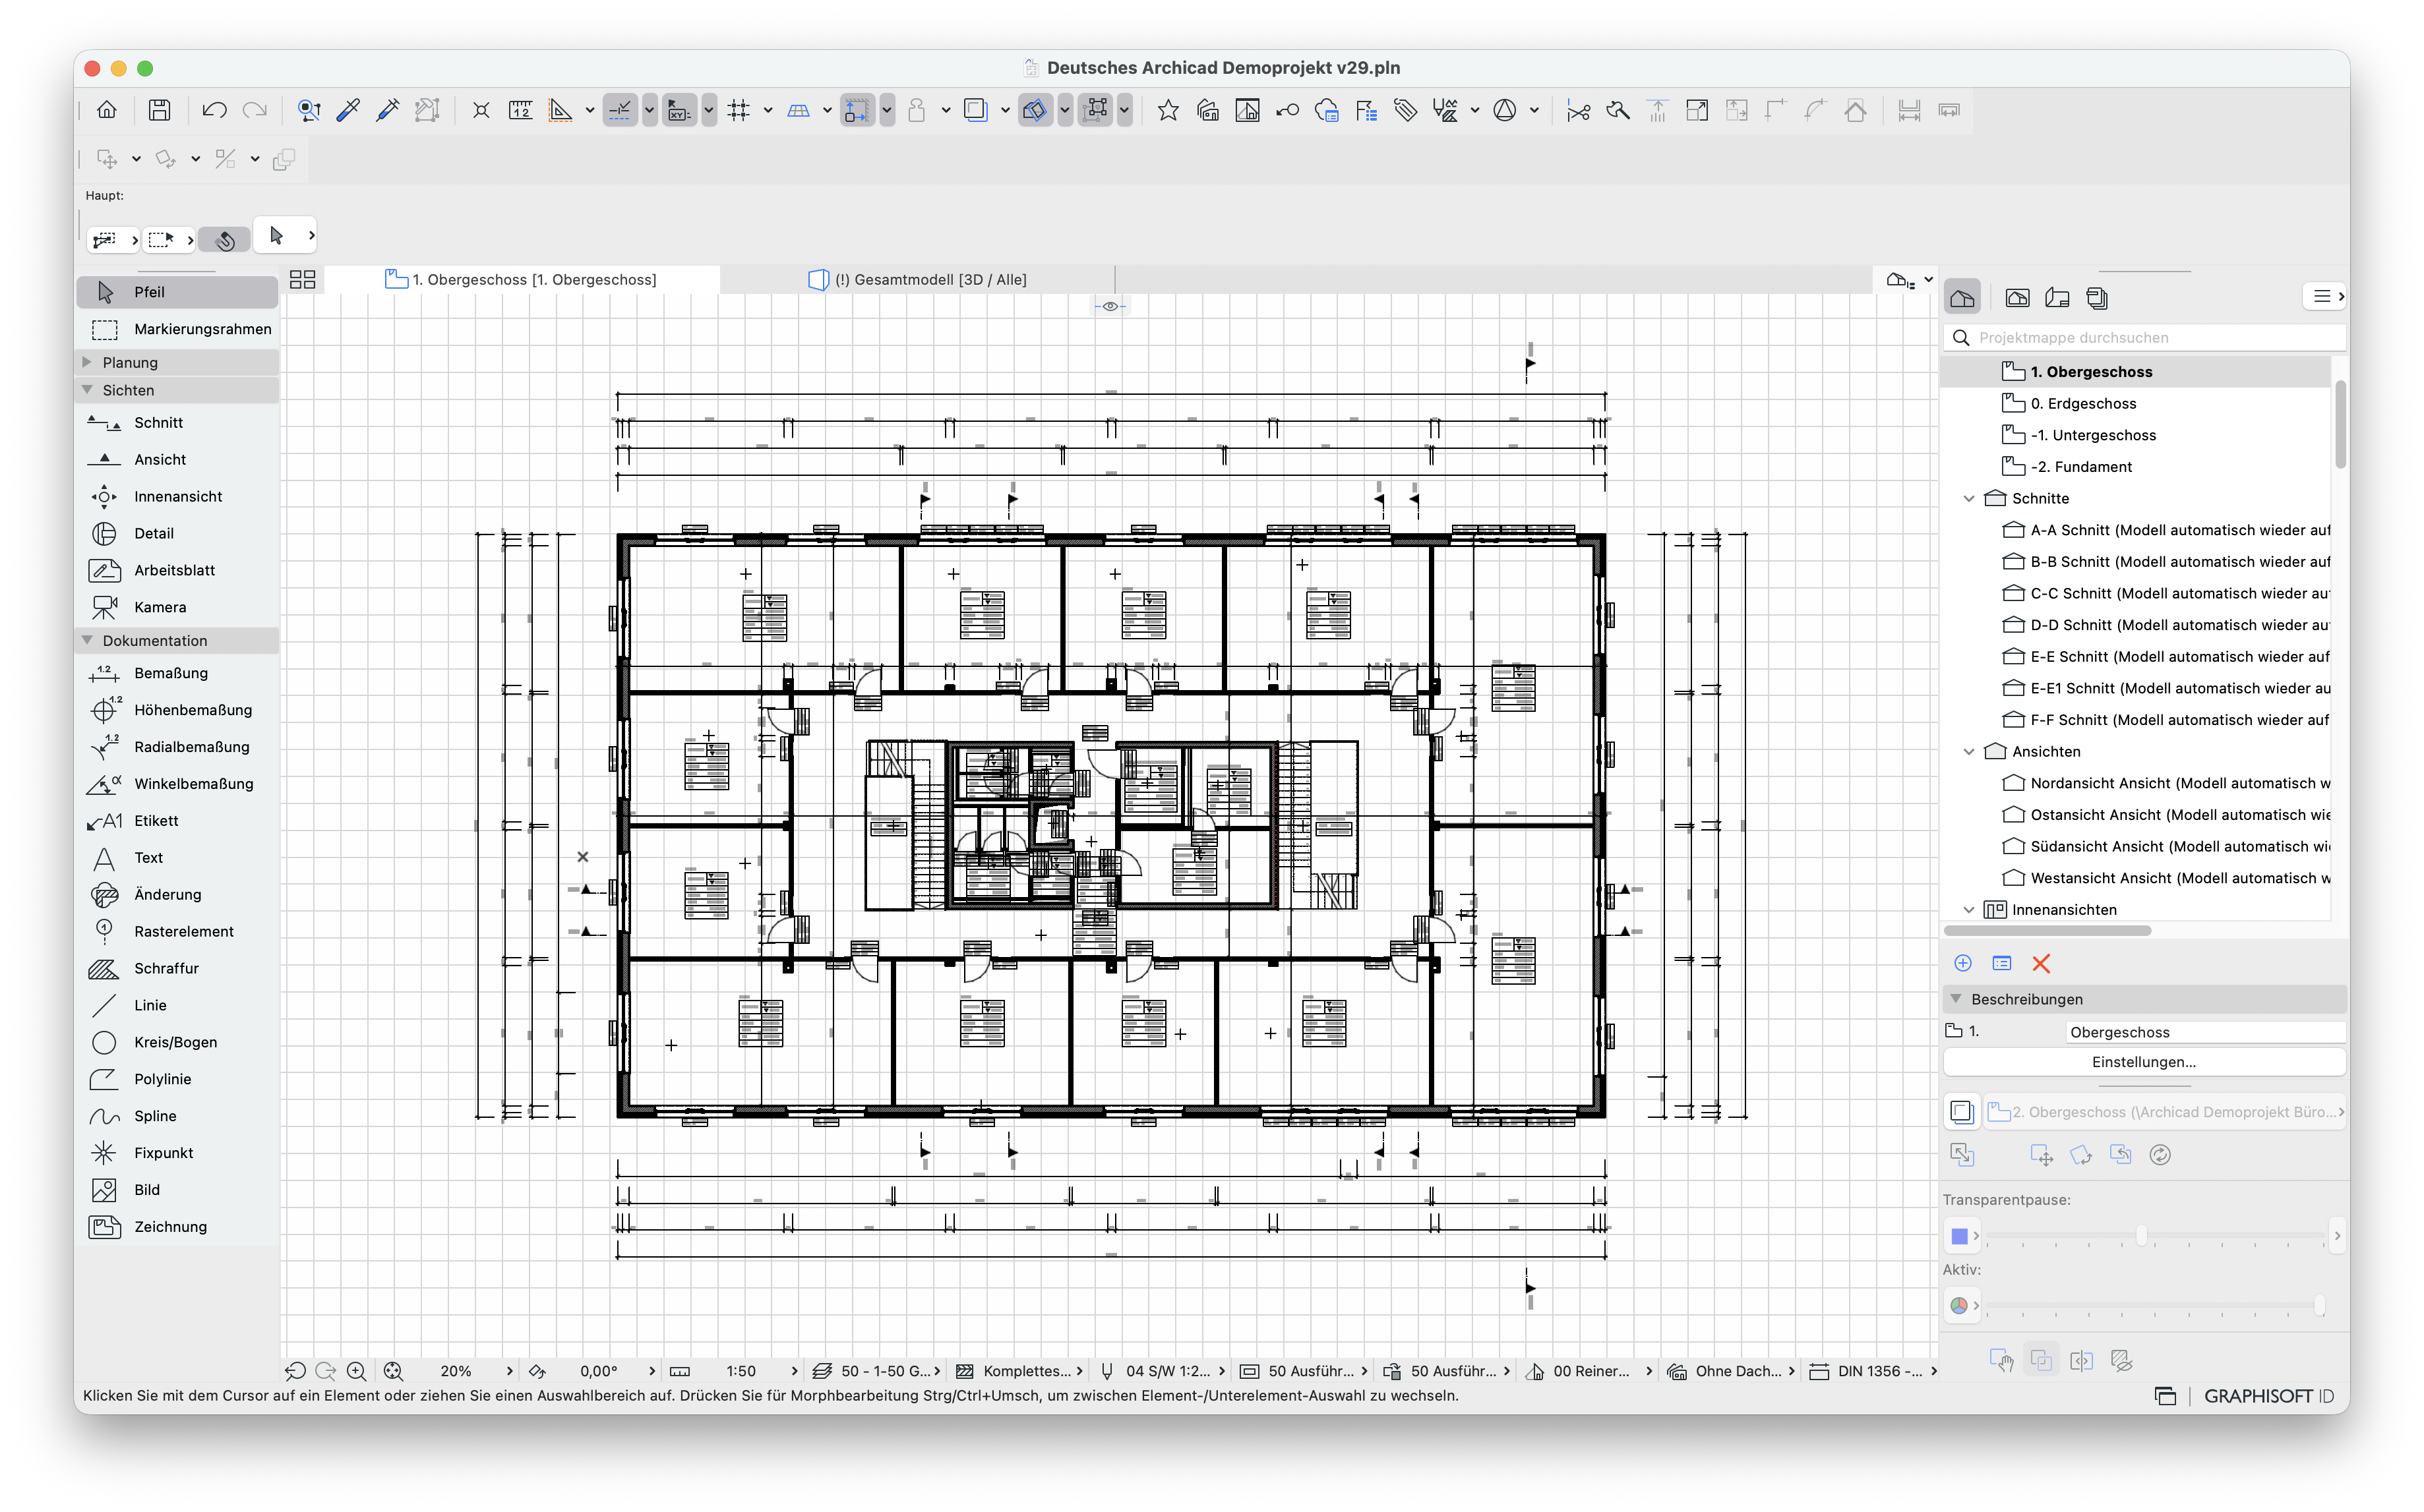Click the syringe inject parameters icon
The width and height of the screenshot is (2424, 1512).
pos(387,110)
